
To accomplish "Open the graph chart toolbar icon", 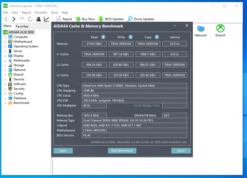I will [47, 19].
